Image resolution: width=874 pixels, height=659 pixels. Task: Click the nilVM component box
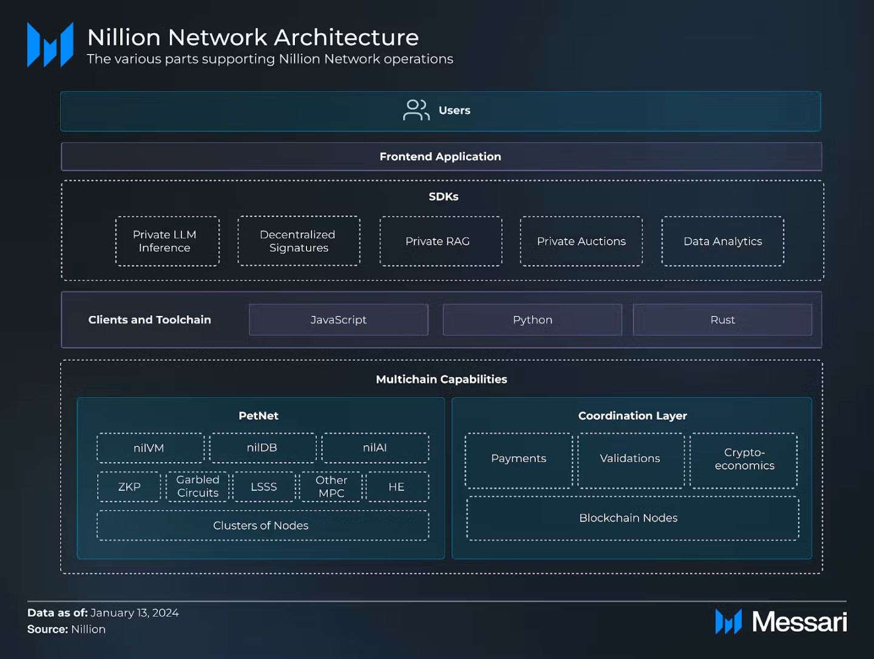coord(150,448)
